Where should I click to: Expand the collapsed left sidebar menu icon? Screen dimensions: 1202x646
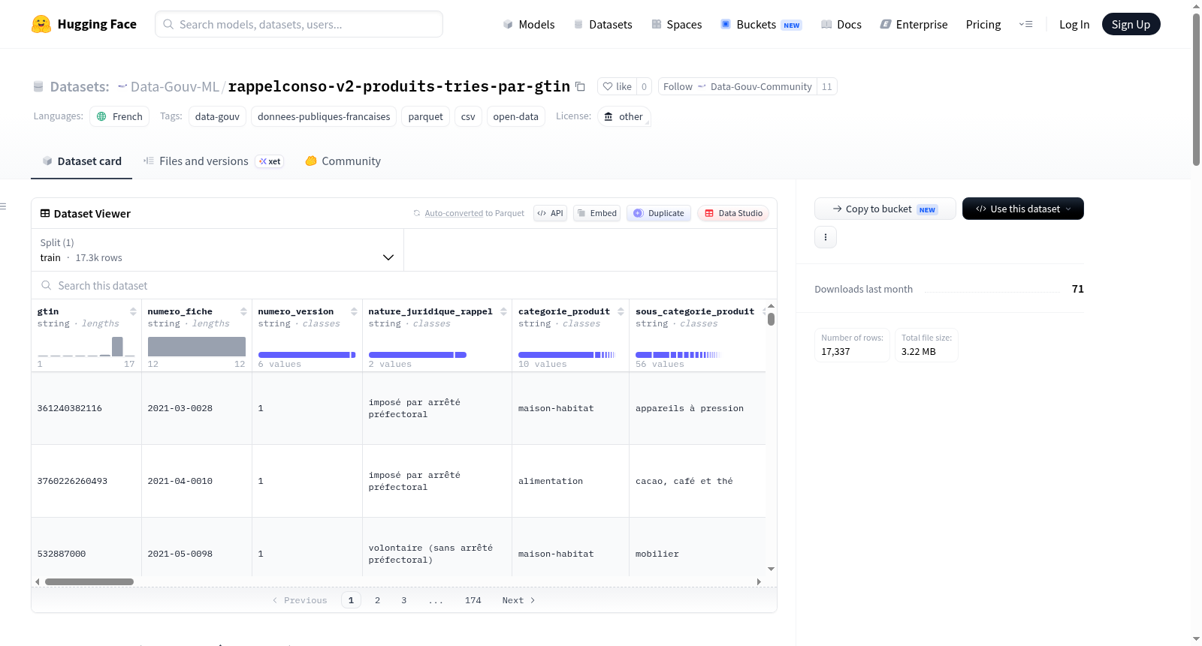coord(3,206)
